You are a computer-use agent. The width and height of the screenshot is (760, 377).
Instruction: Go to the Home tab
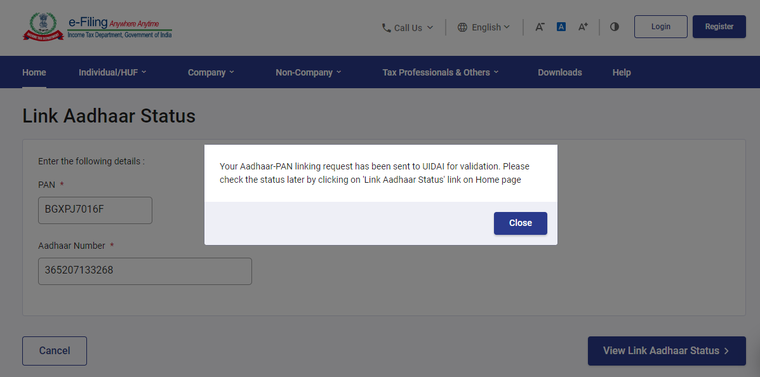point(34,72)
